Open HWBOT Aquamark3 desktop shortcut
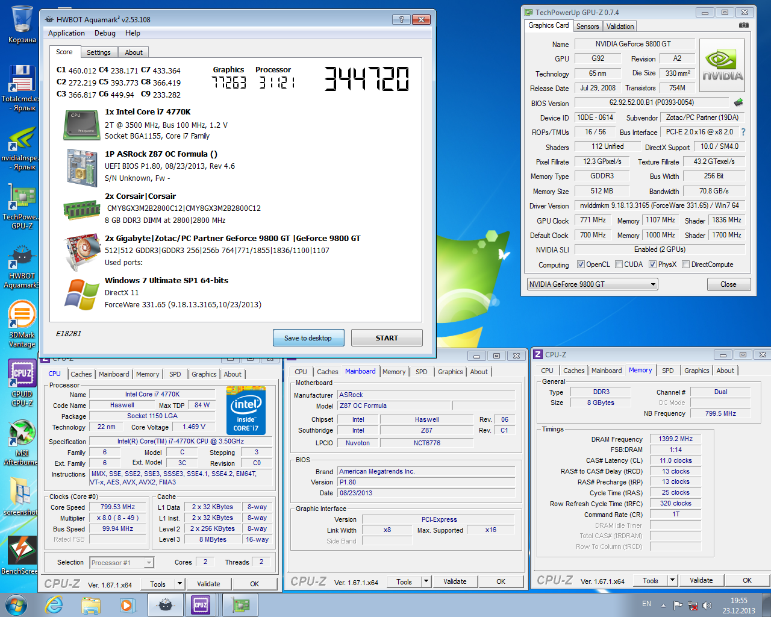 click(x=22, y=265)
